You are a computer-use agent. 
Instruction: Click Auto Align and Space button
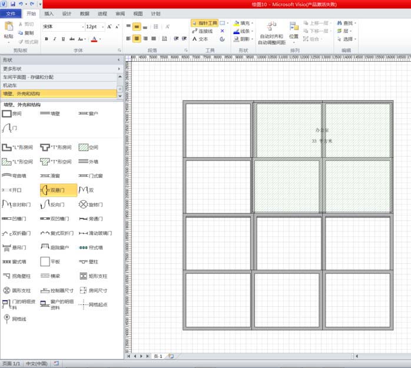pyautogui.click(x=271, y=34)
